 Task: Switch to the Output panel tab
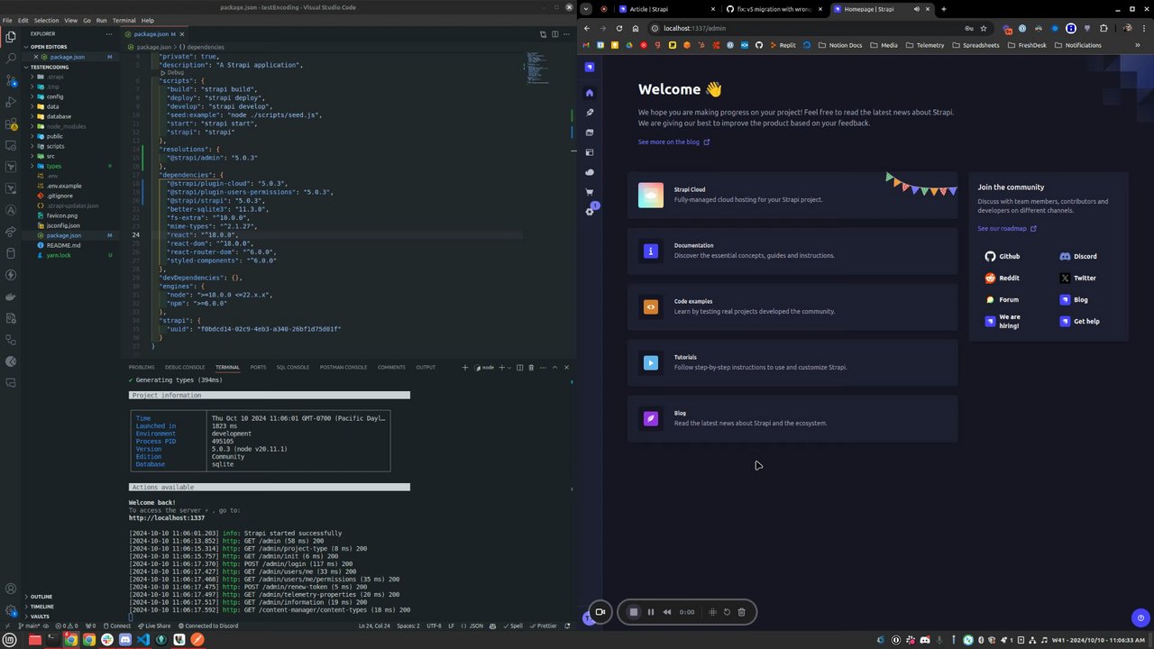[x=426, y=367]
